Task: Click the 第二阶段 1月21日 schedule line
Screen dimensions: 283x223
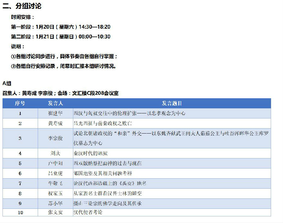Action: [x=61, y=37]
